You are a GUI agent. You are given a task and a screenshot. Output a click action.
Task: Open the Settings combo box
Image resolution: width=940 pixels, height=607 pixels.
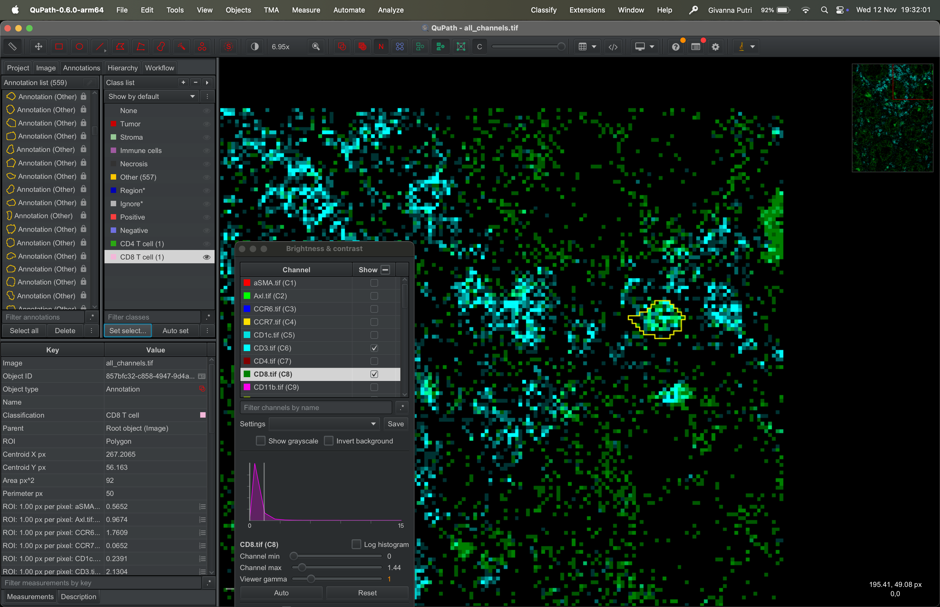tap(324, 424)
